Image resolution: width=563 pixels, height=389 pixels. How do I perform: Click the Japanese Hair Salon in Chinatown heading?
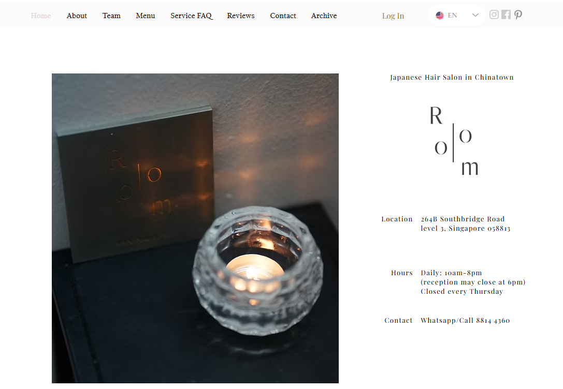pos(452,78)
